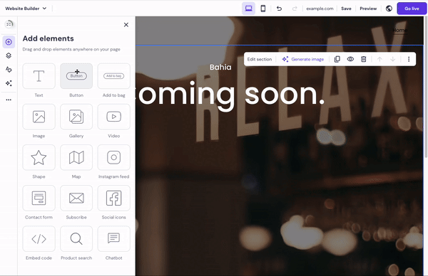Open the AI tools sparkle sidebar icon

(x=9, y=83)
